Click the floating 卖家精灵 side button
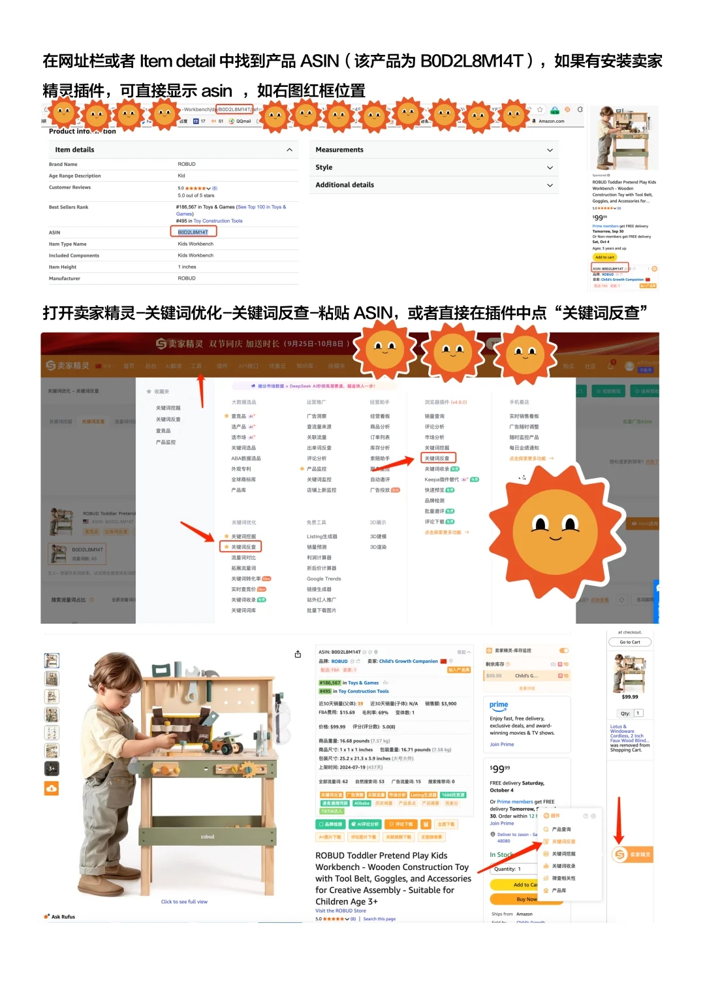 632,854
